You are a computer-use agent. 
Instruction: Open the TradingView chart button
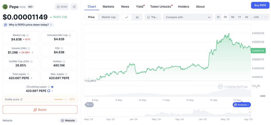pyautogui.click(x=153, y=17)
